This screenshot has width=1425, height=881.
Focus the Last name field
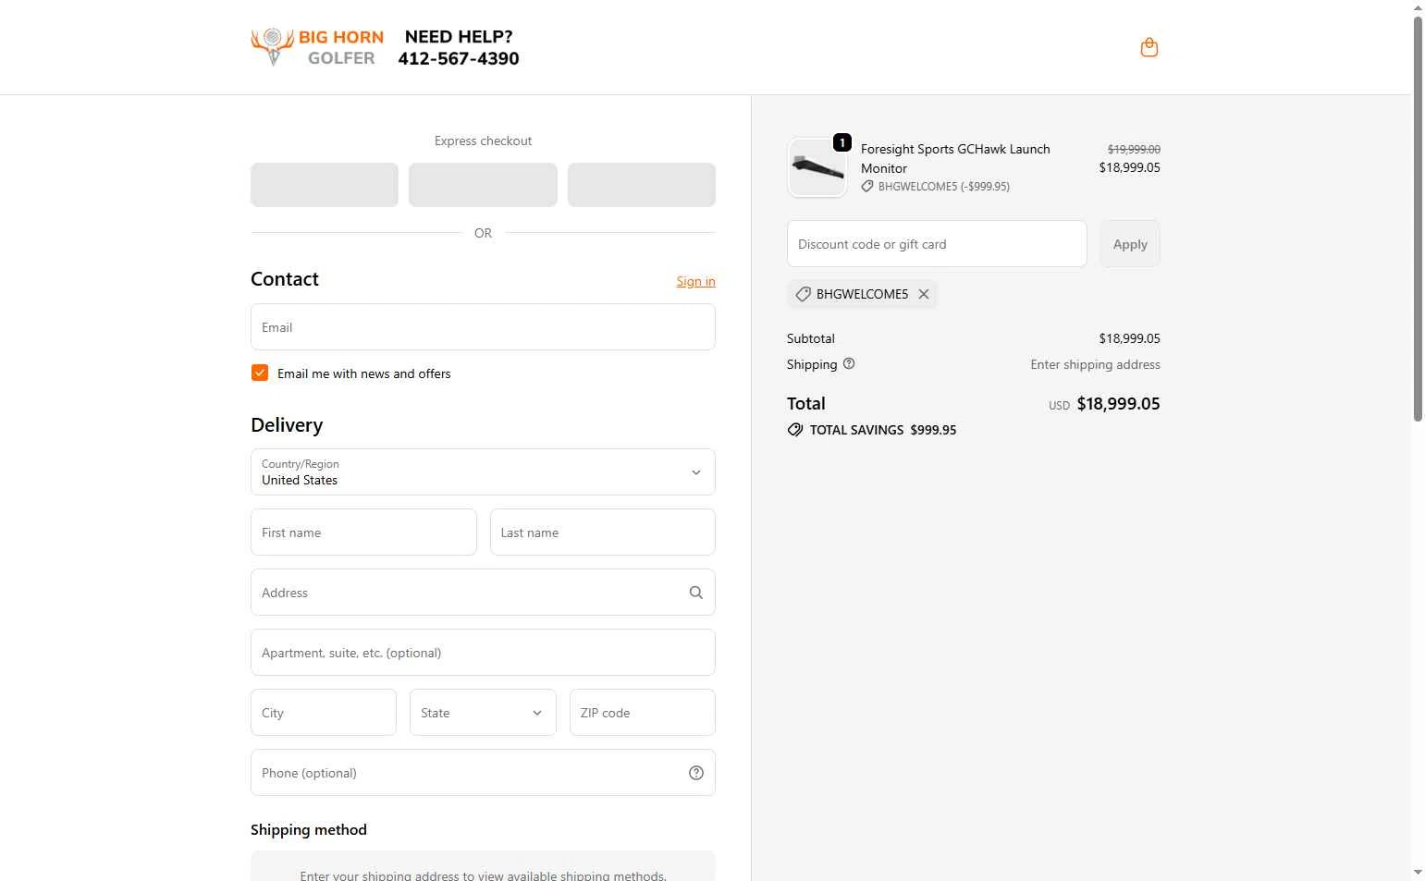(603, 532)
